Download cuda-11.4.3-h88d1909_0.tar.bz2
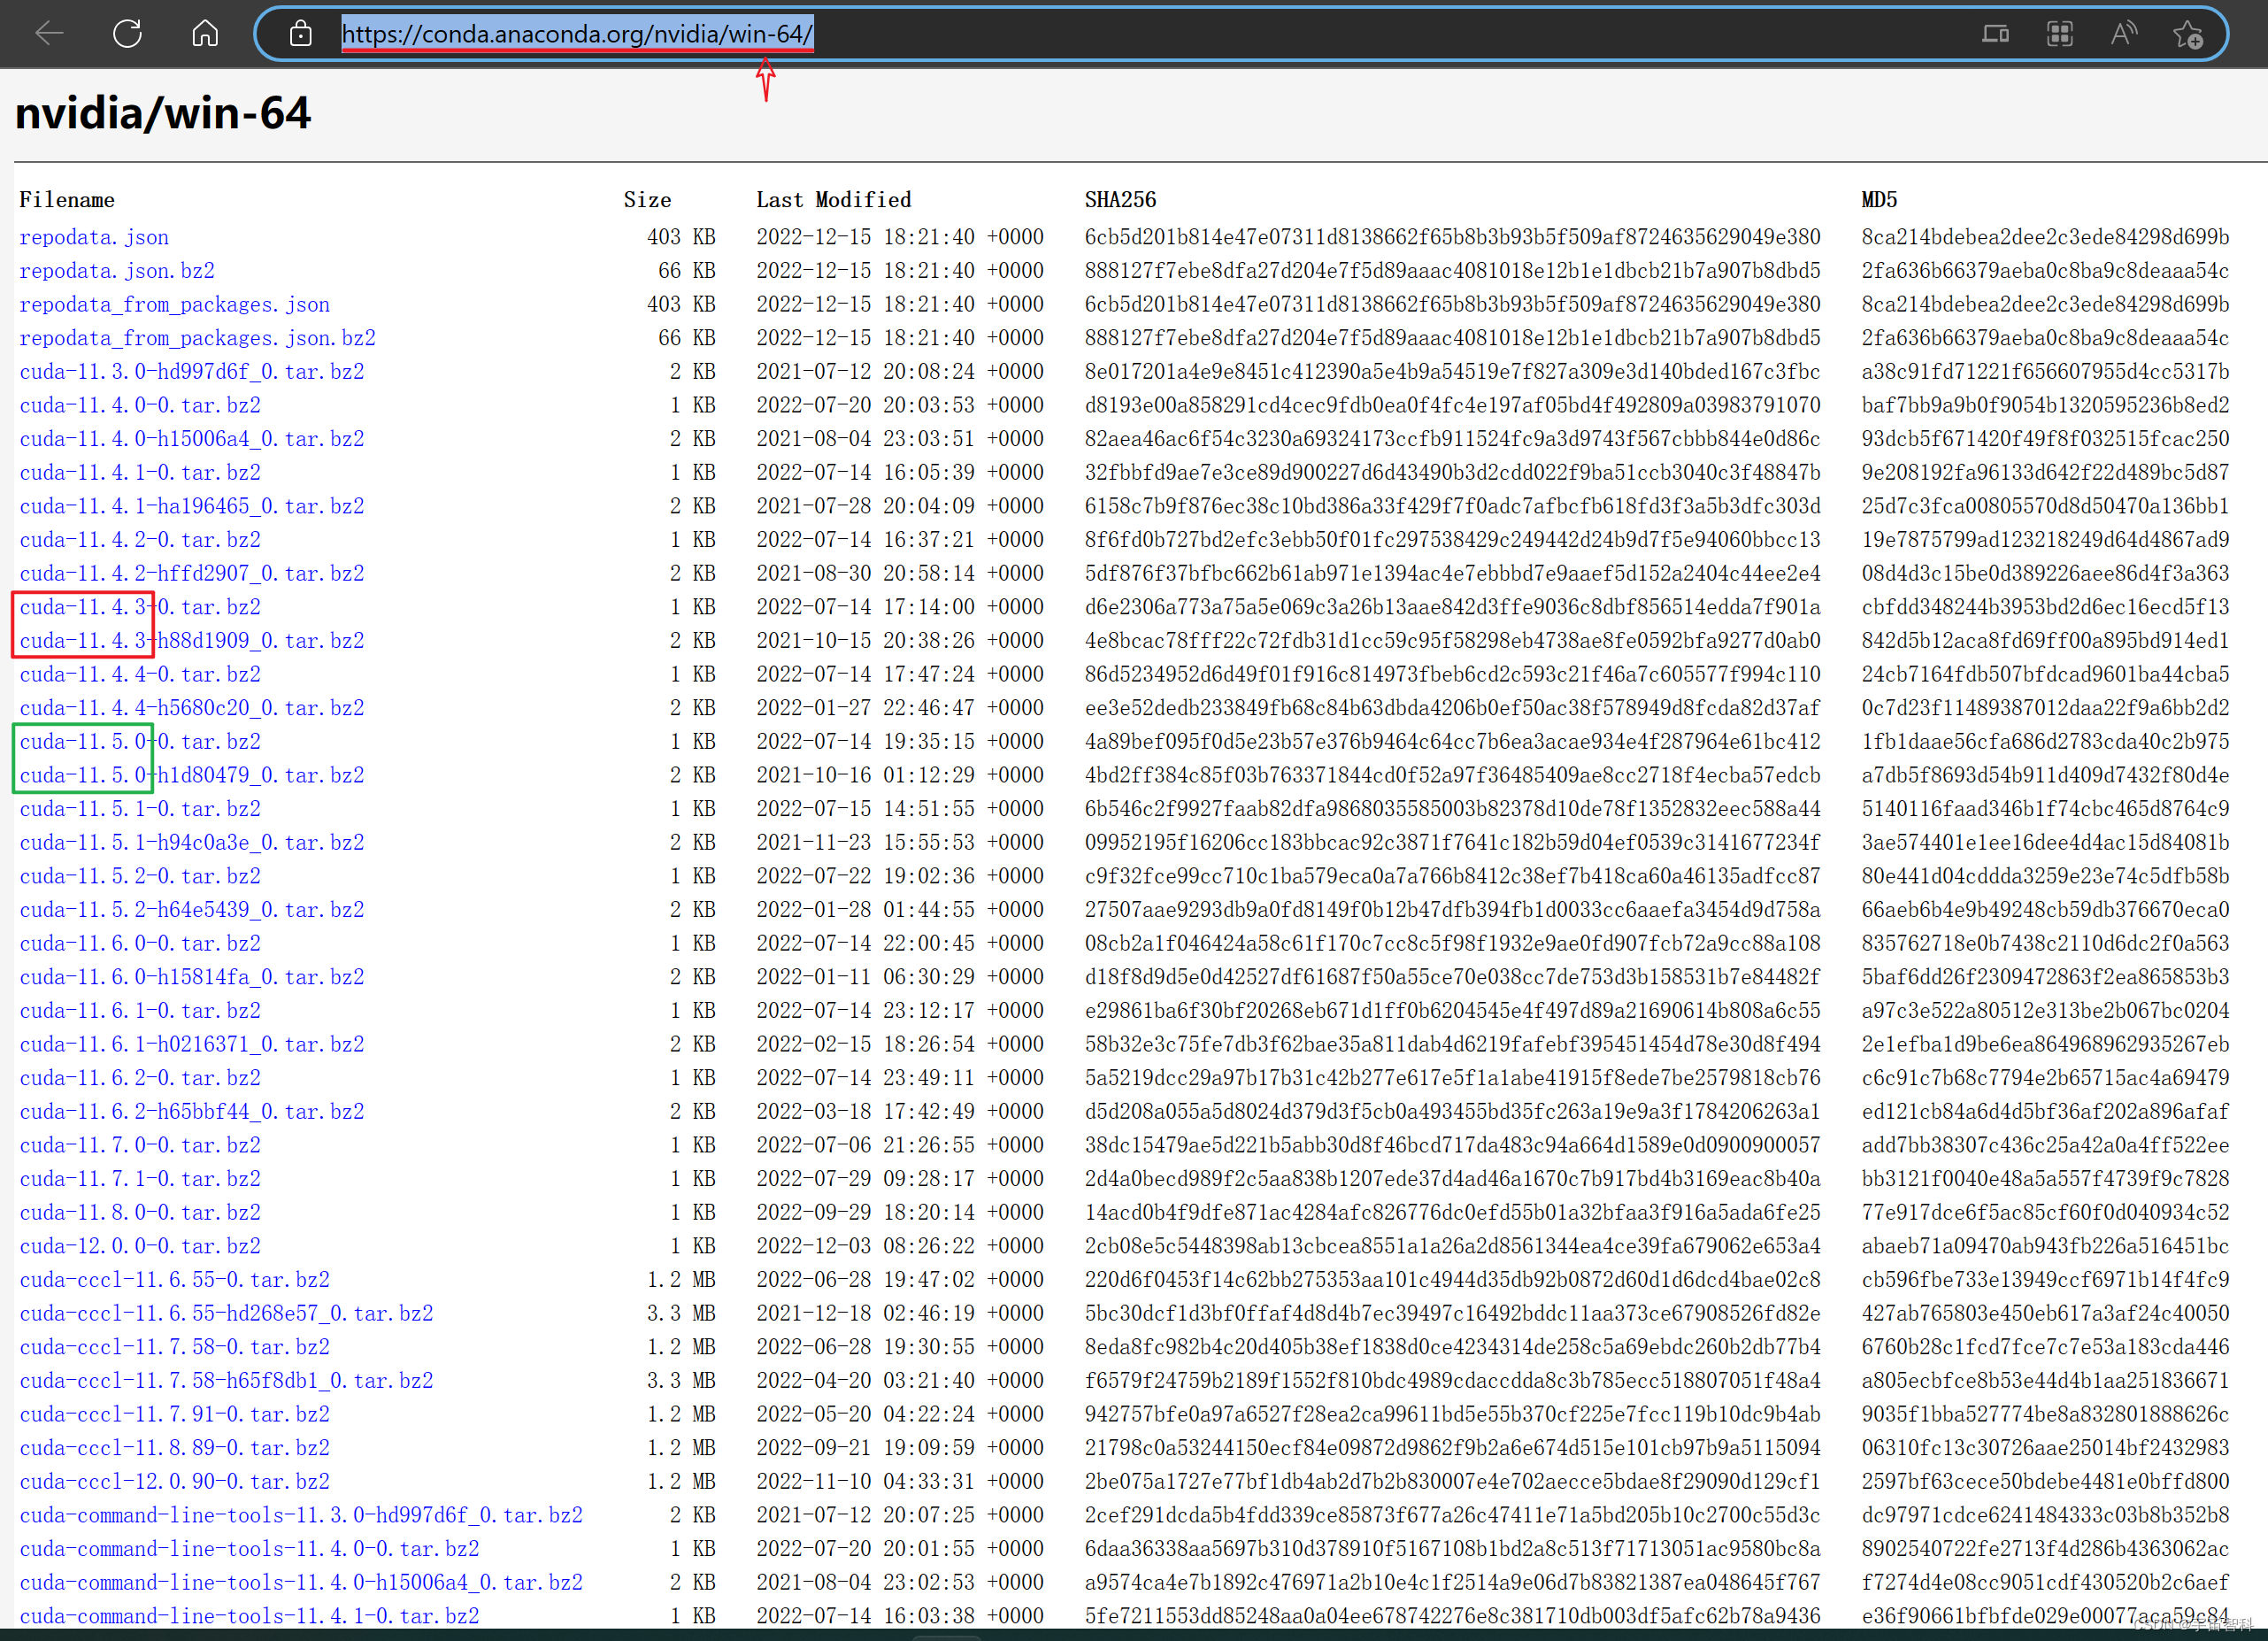 (192, 641)
